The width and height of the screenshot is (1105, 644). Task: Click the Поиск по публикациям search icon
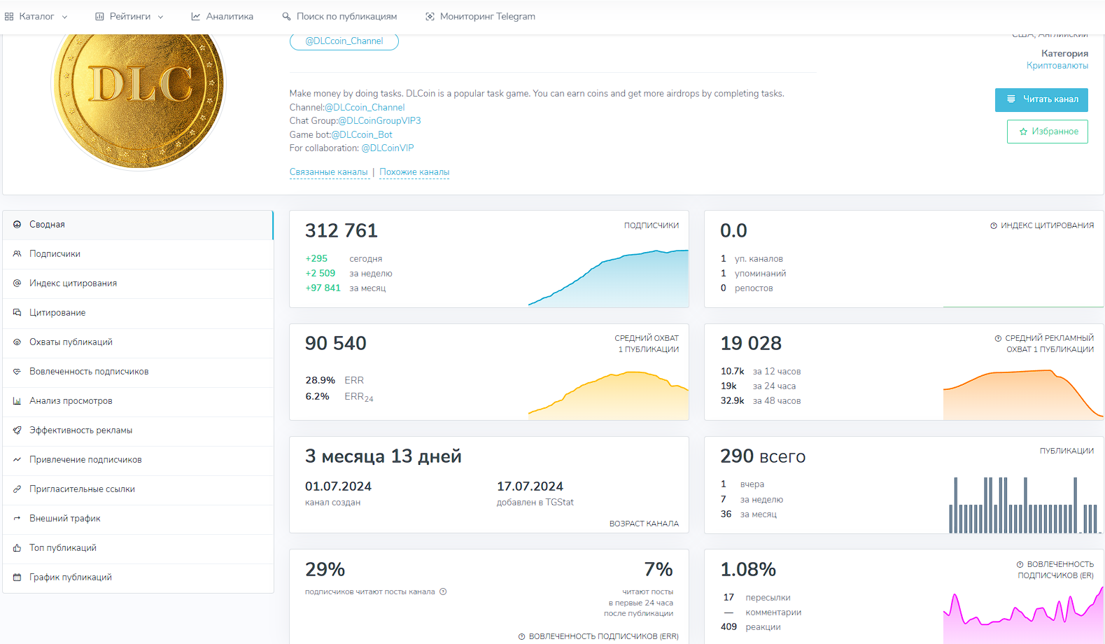(x=286, y=16)
